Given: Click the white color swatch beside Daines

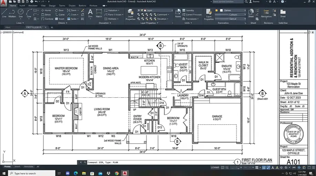Looking at the screenshot, I should tap(221, 10).
